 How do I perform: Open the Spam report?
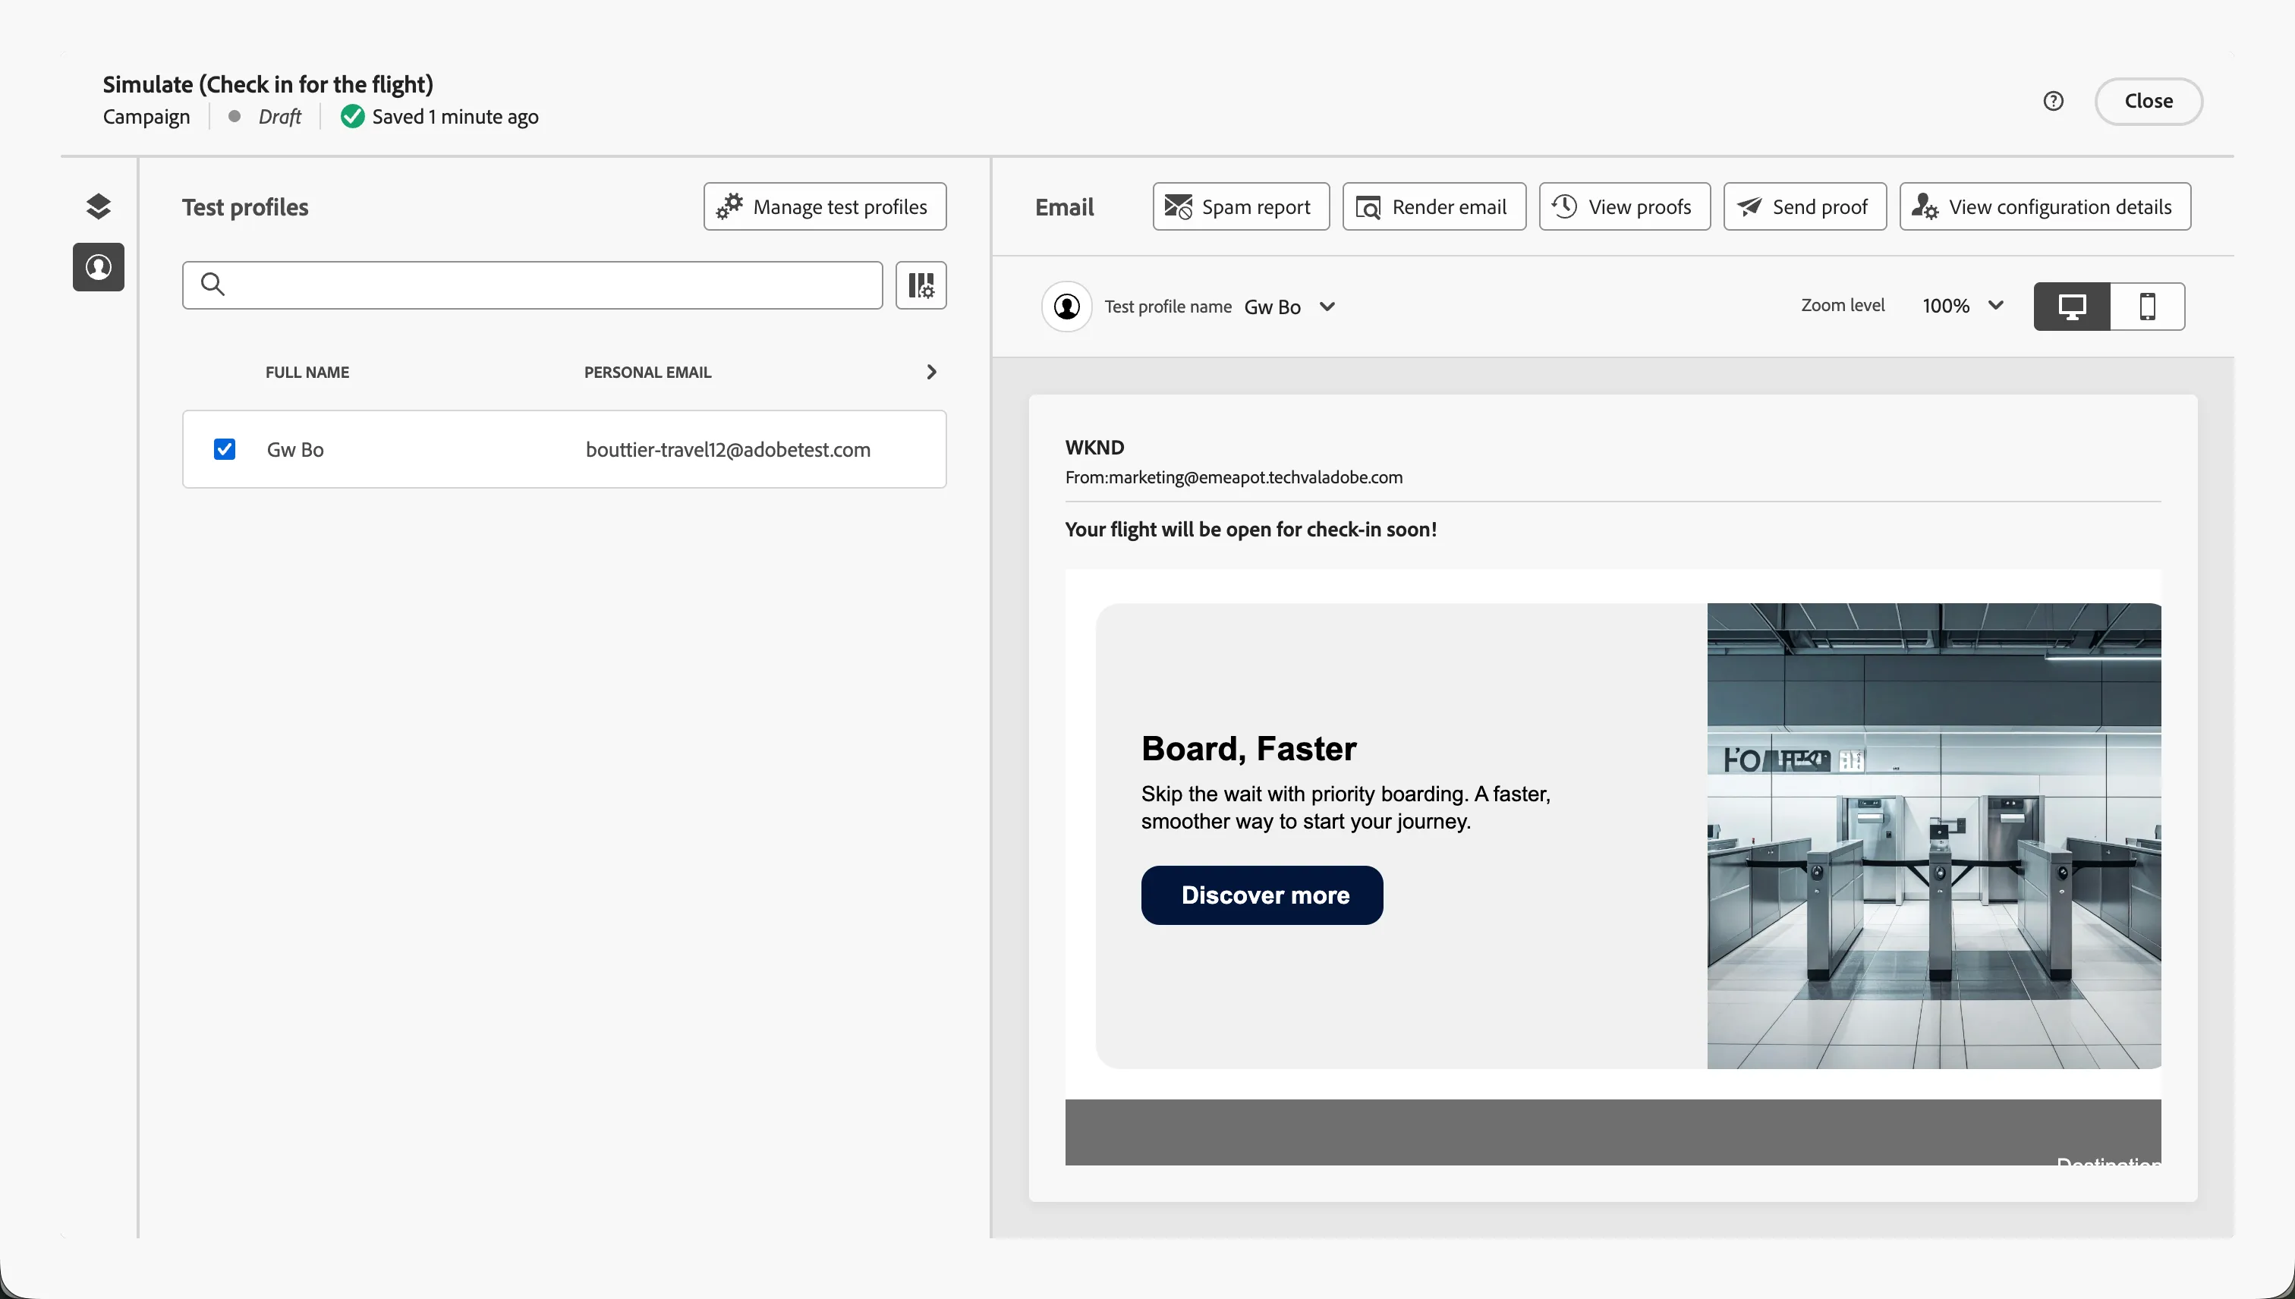(x=1240, y=206)
